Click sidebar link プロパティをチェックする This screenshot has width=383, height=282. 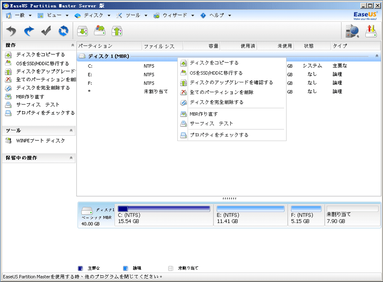tap(45, 113)
